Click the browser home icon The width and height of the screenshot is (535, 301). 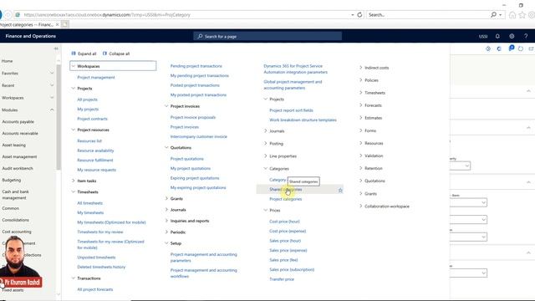click(512, 15)
